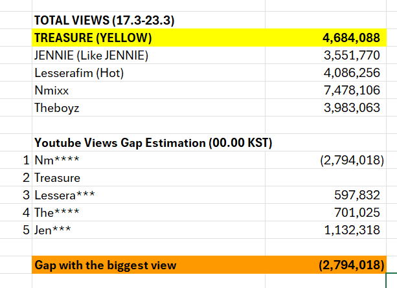Select the Nmixx cell

tap(148, 90)
